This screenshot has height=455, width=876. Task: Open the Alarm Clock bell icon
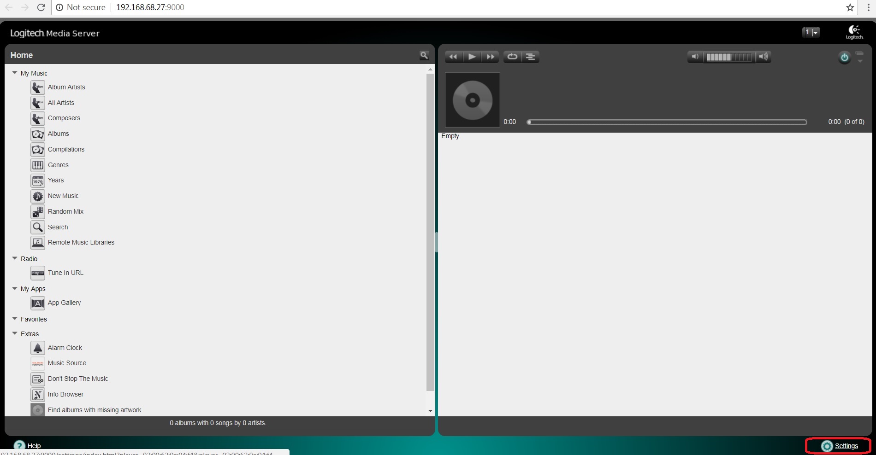pos(38,348)
